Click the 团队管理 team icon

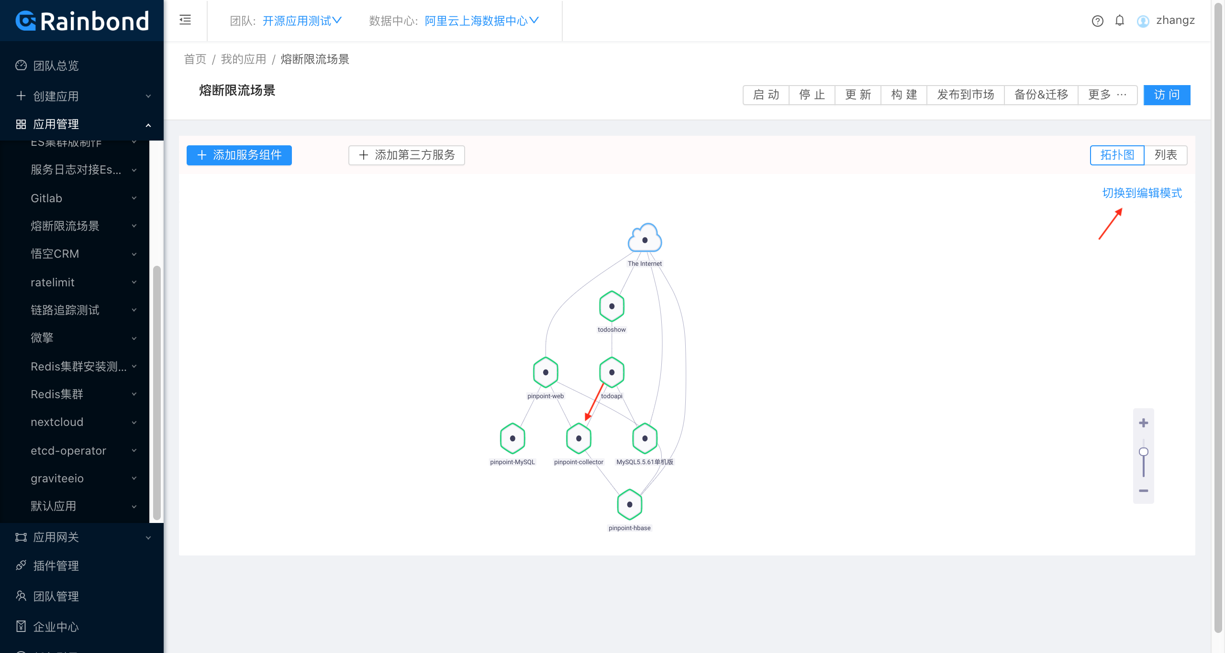coord(21,596)
